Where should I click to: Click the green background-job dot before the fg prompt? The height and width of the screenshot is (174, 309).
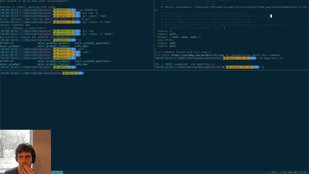tap(223, 67)
